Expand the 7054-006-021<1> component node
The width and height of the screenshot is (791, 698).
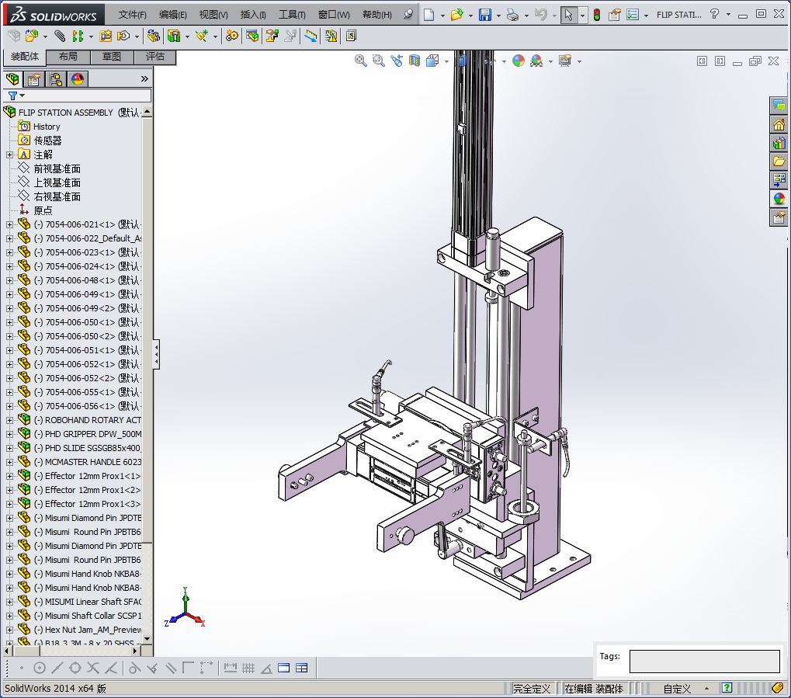pos(9,224)
